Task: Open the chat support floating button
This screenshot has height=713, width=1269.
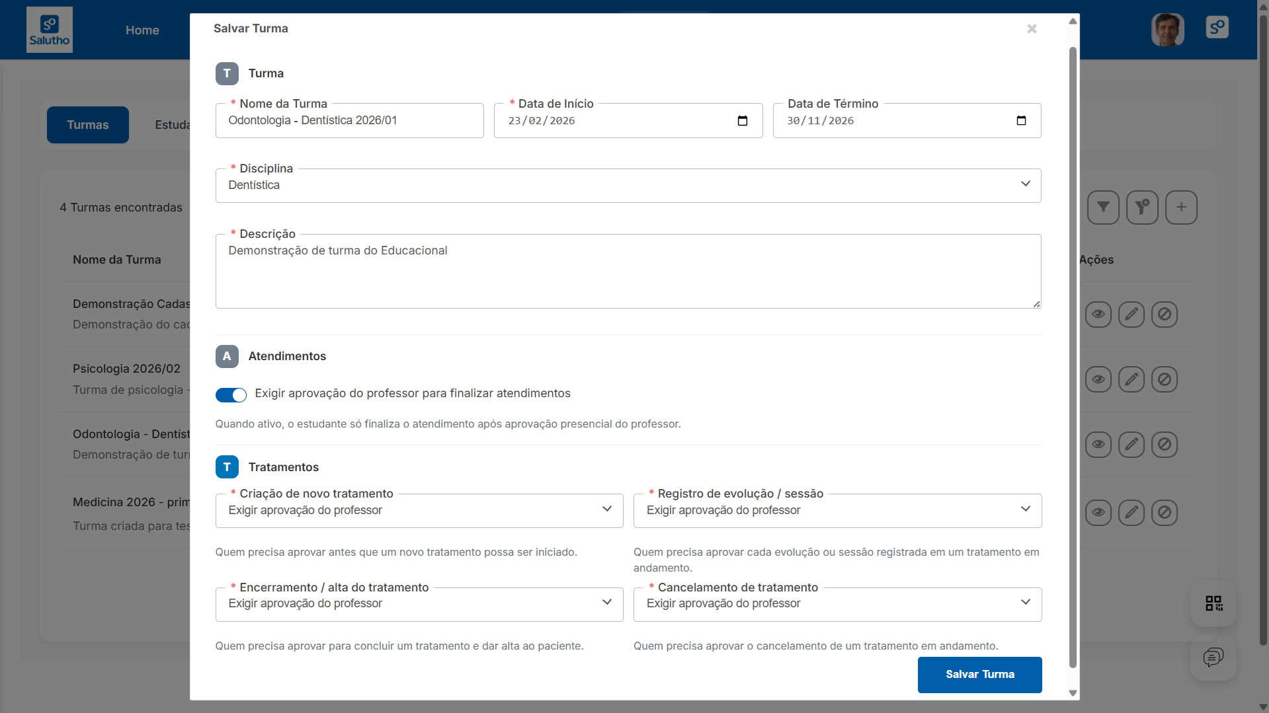Action: [1213, 657]
